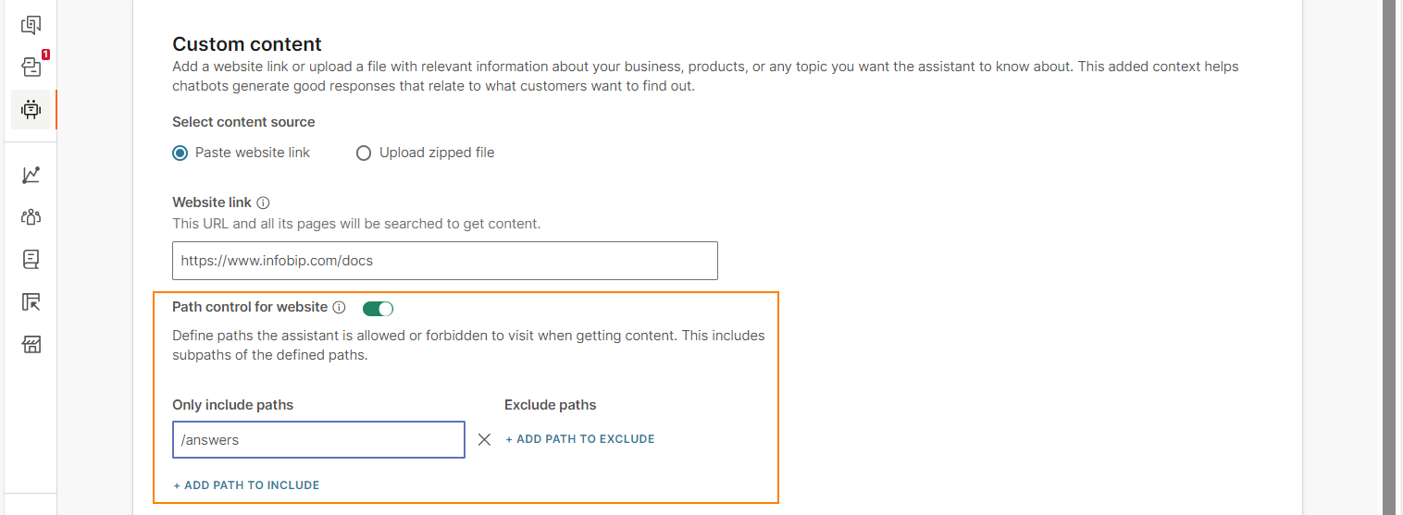Viewport: 1403px width, 515px height.
Task: Click the vertical scrollbar on right edge
Action: (x=1388, y=257)
